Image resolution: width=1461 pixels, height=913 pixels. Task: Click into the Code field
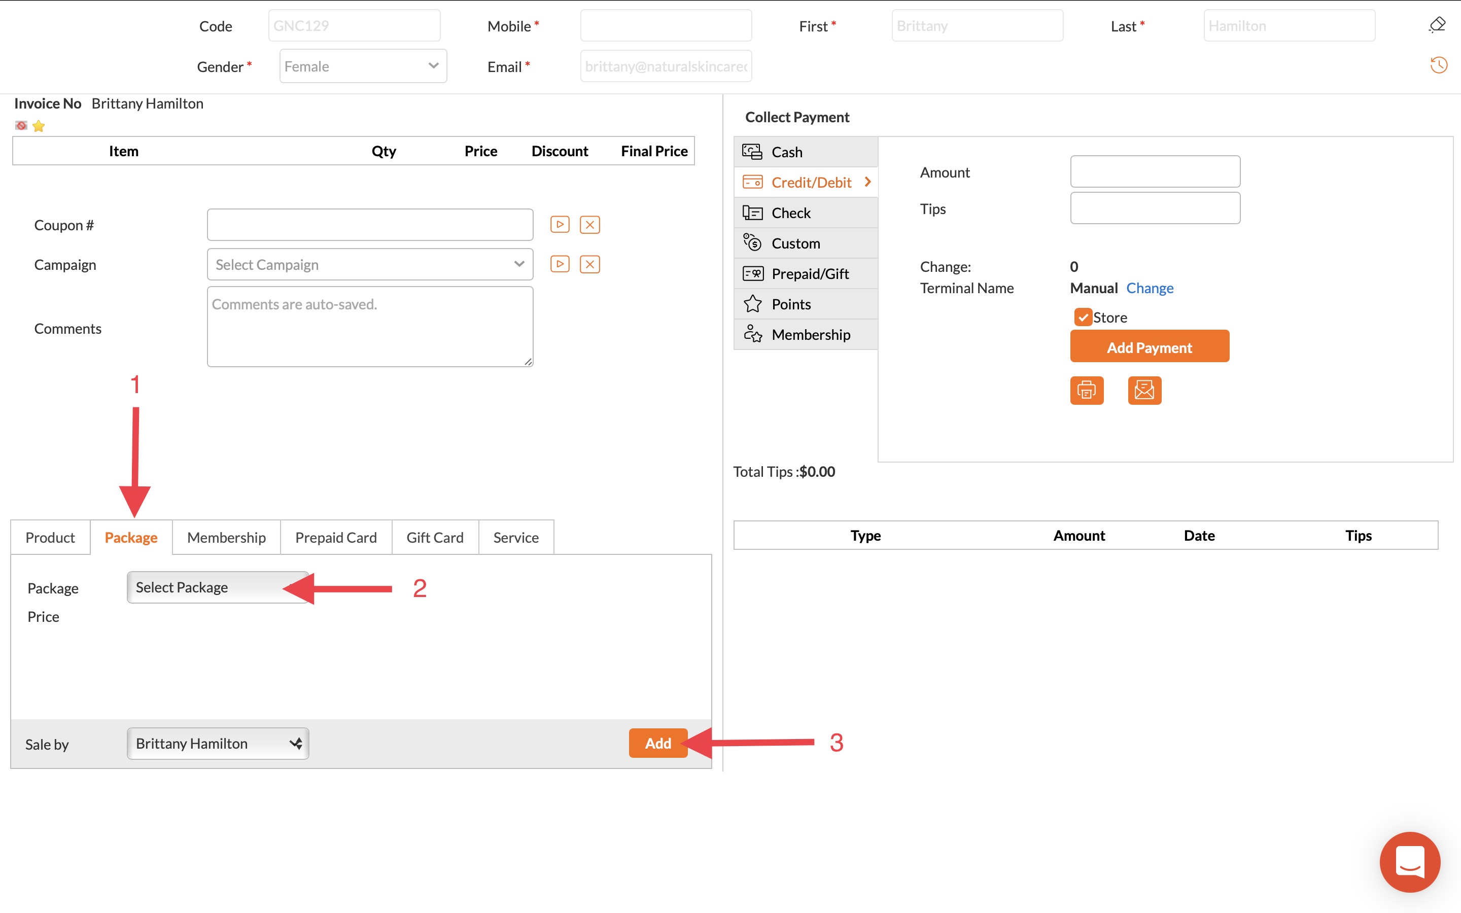[x=355, y=25]
